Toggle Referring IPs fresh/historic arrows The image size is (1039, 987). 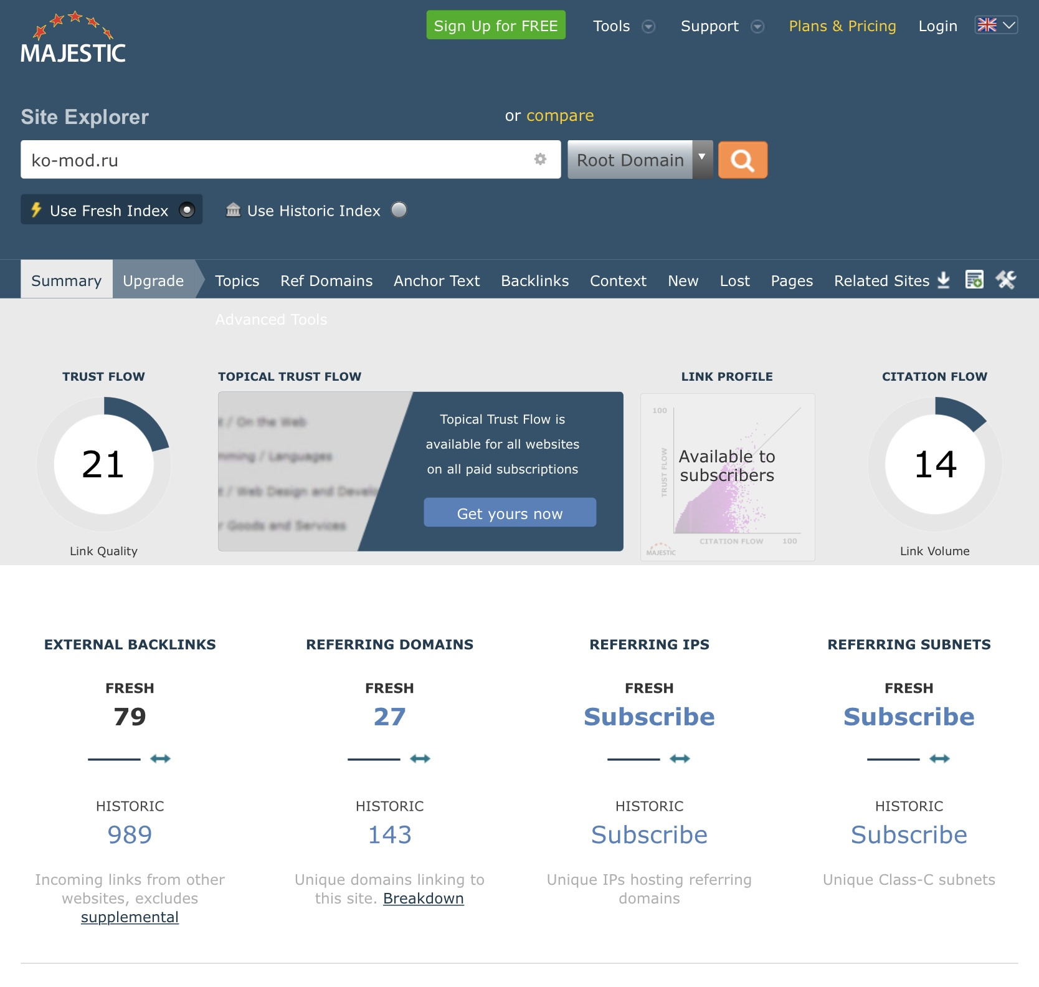pos(680,758)
